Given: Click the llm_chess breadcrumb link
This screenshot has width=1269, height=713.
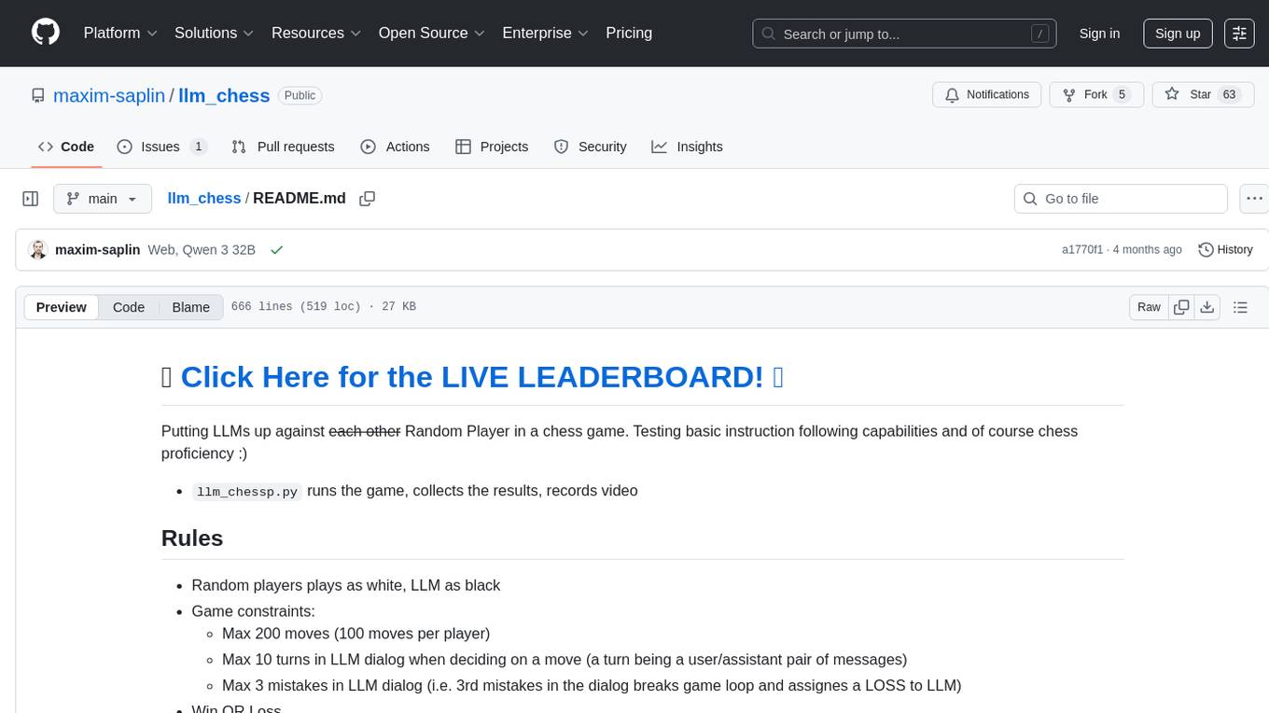Looking at the screenshot, I should click(x=204, y=198).
